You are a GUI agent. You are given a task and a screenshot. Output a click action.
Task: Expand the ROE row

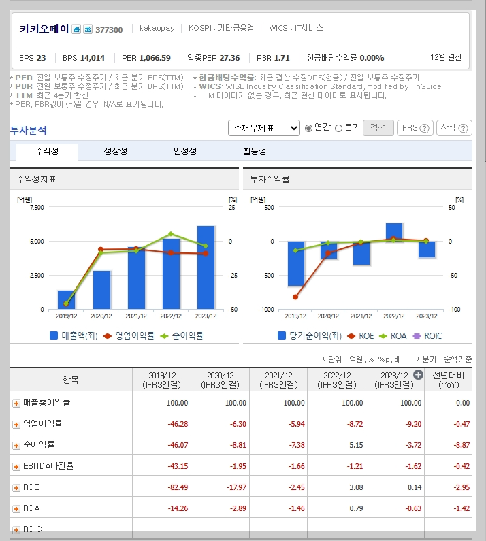[16, 488]
